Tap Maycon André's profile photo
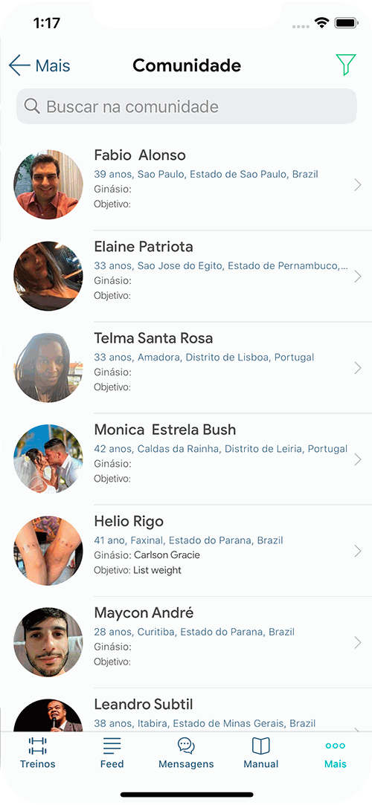The width and height of the screenshot is (372, 805). (48, 642)
